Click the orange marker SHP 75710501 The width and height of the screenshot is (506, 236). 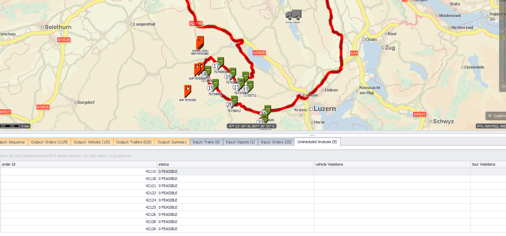pos(200,42)
